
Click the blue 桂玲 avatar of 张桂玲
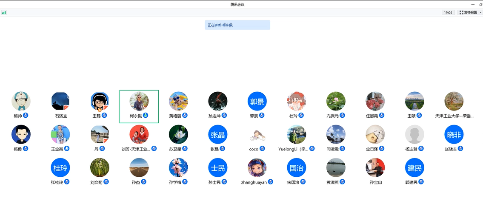tap(60, 168)
